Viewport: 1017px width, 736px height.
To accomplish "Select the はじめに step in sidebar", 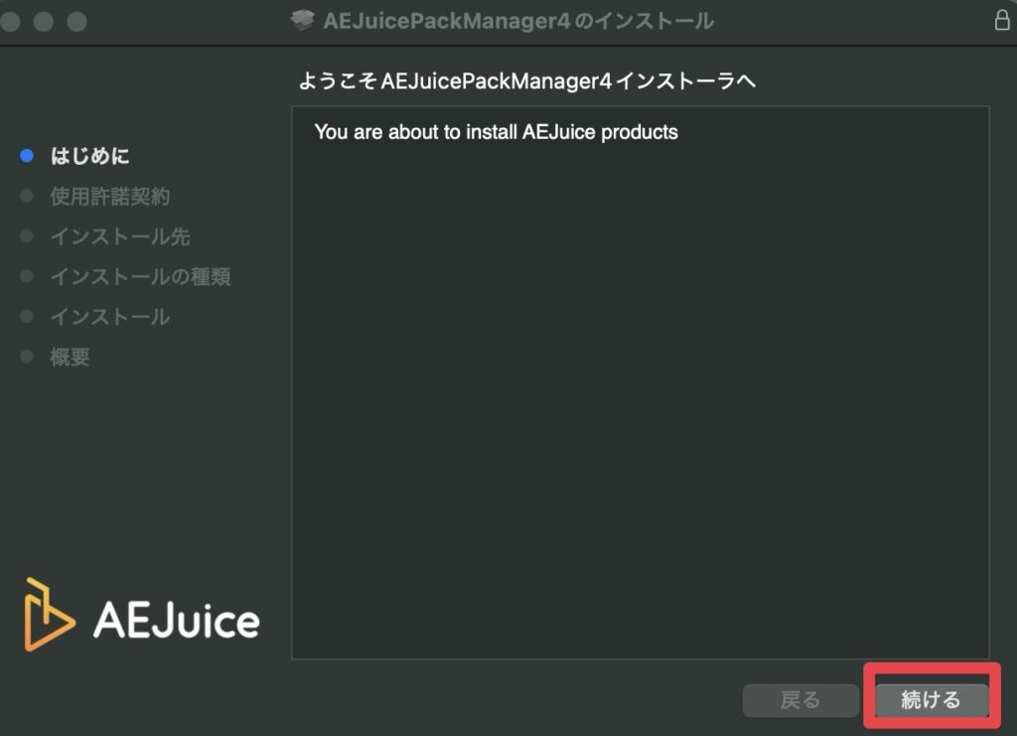I will click(89, 156).
